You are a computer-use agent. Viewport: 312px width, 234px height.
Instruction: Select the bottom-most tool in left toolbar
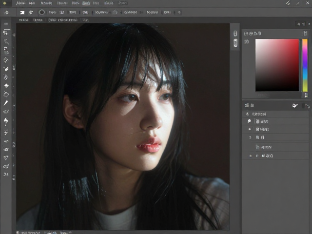click(6, 175)
